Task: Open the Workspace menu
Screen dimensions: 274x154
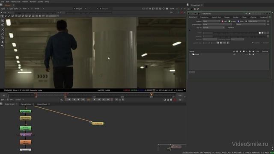Action: [16, 2]
